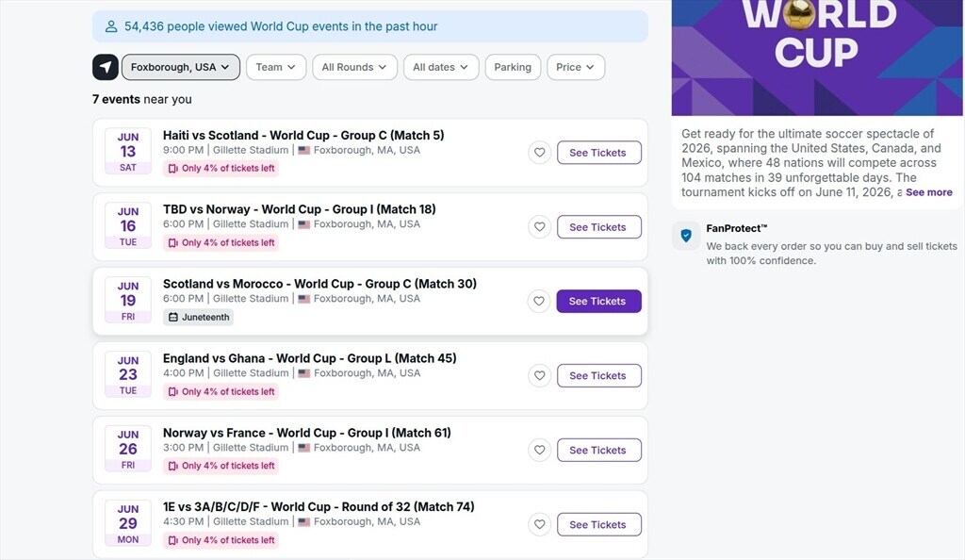The image size is (965, 560).
Task: Favorite the Haiti vs Scotland match
Action: [x=539, y=153]
